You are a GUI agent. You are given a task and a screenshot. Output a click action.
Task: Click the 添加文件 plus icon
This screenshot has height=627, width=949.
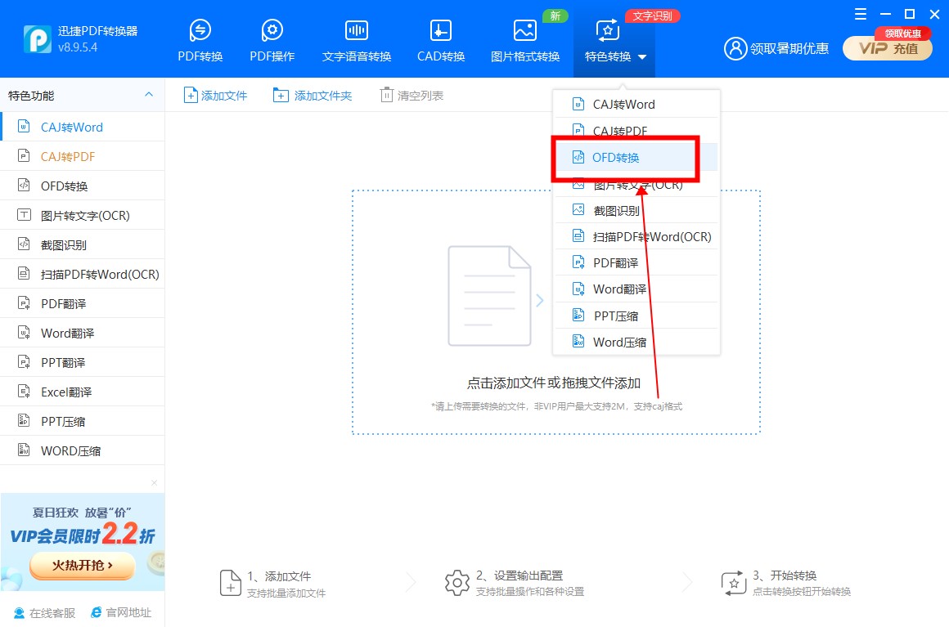(190, 96)
